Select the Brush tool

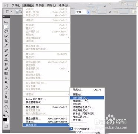point(6,55)
